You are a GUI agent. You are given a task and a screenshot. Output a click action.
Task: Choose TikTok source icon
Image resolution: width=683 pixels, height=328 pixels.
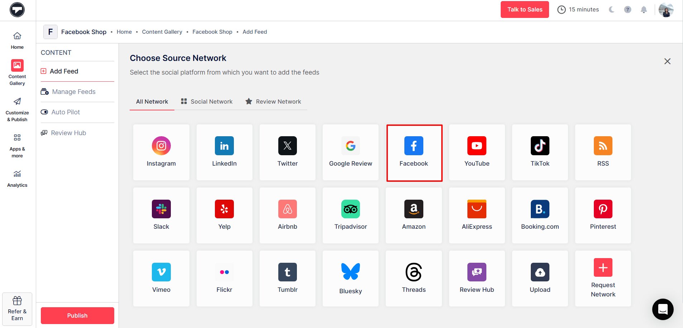tap(540, 152)
